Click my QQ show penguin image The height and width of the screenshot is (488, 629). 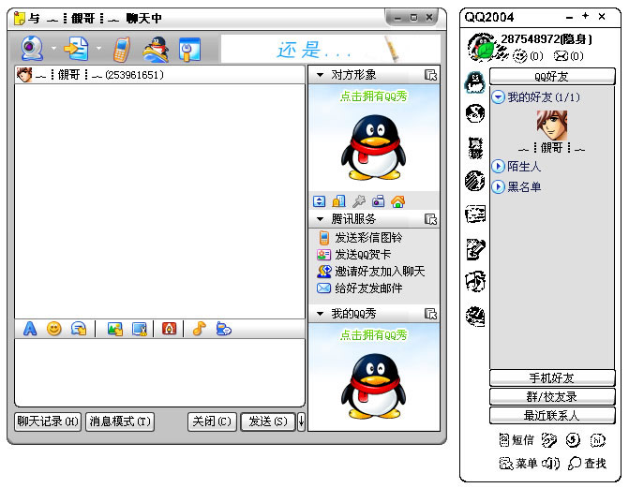373,386
